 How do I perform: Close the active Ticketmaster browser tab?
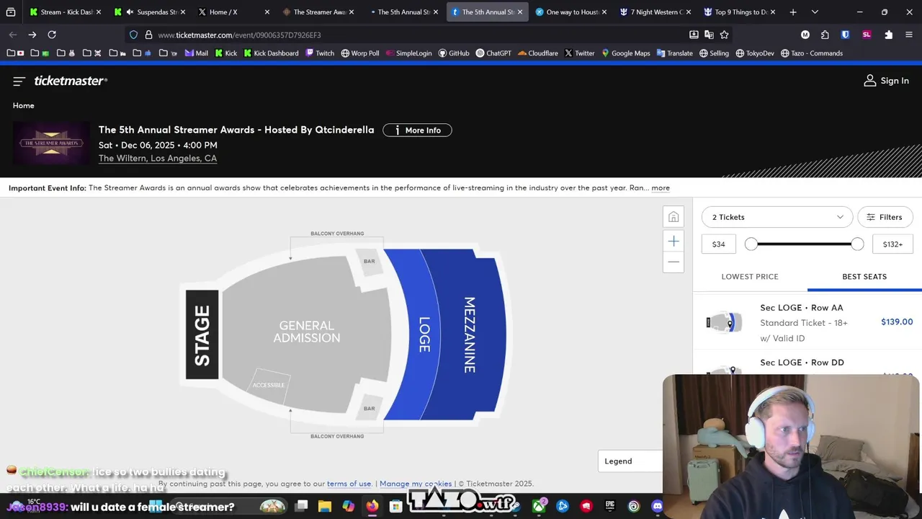coord(519,12)
